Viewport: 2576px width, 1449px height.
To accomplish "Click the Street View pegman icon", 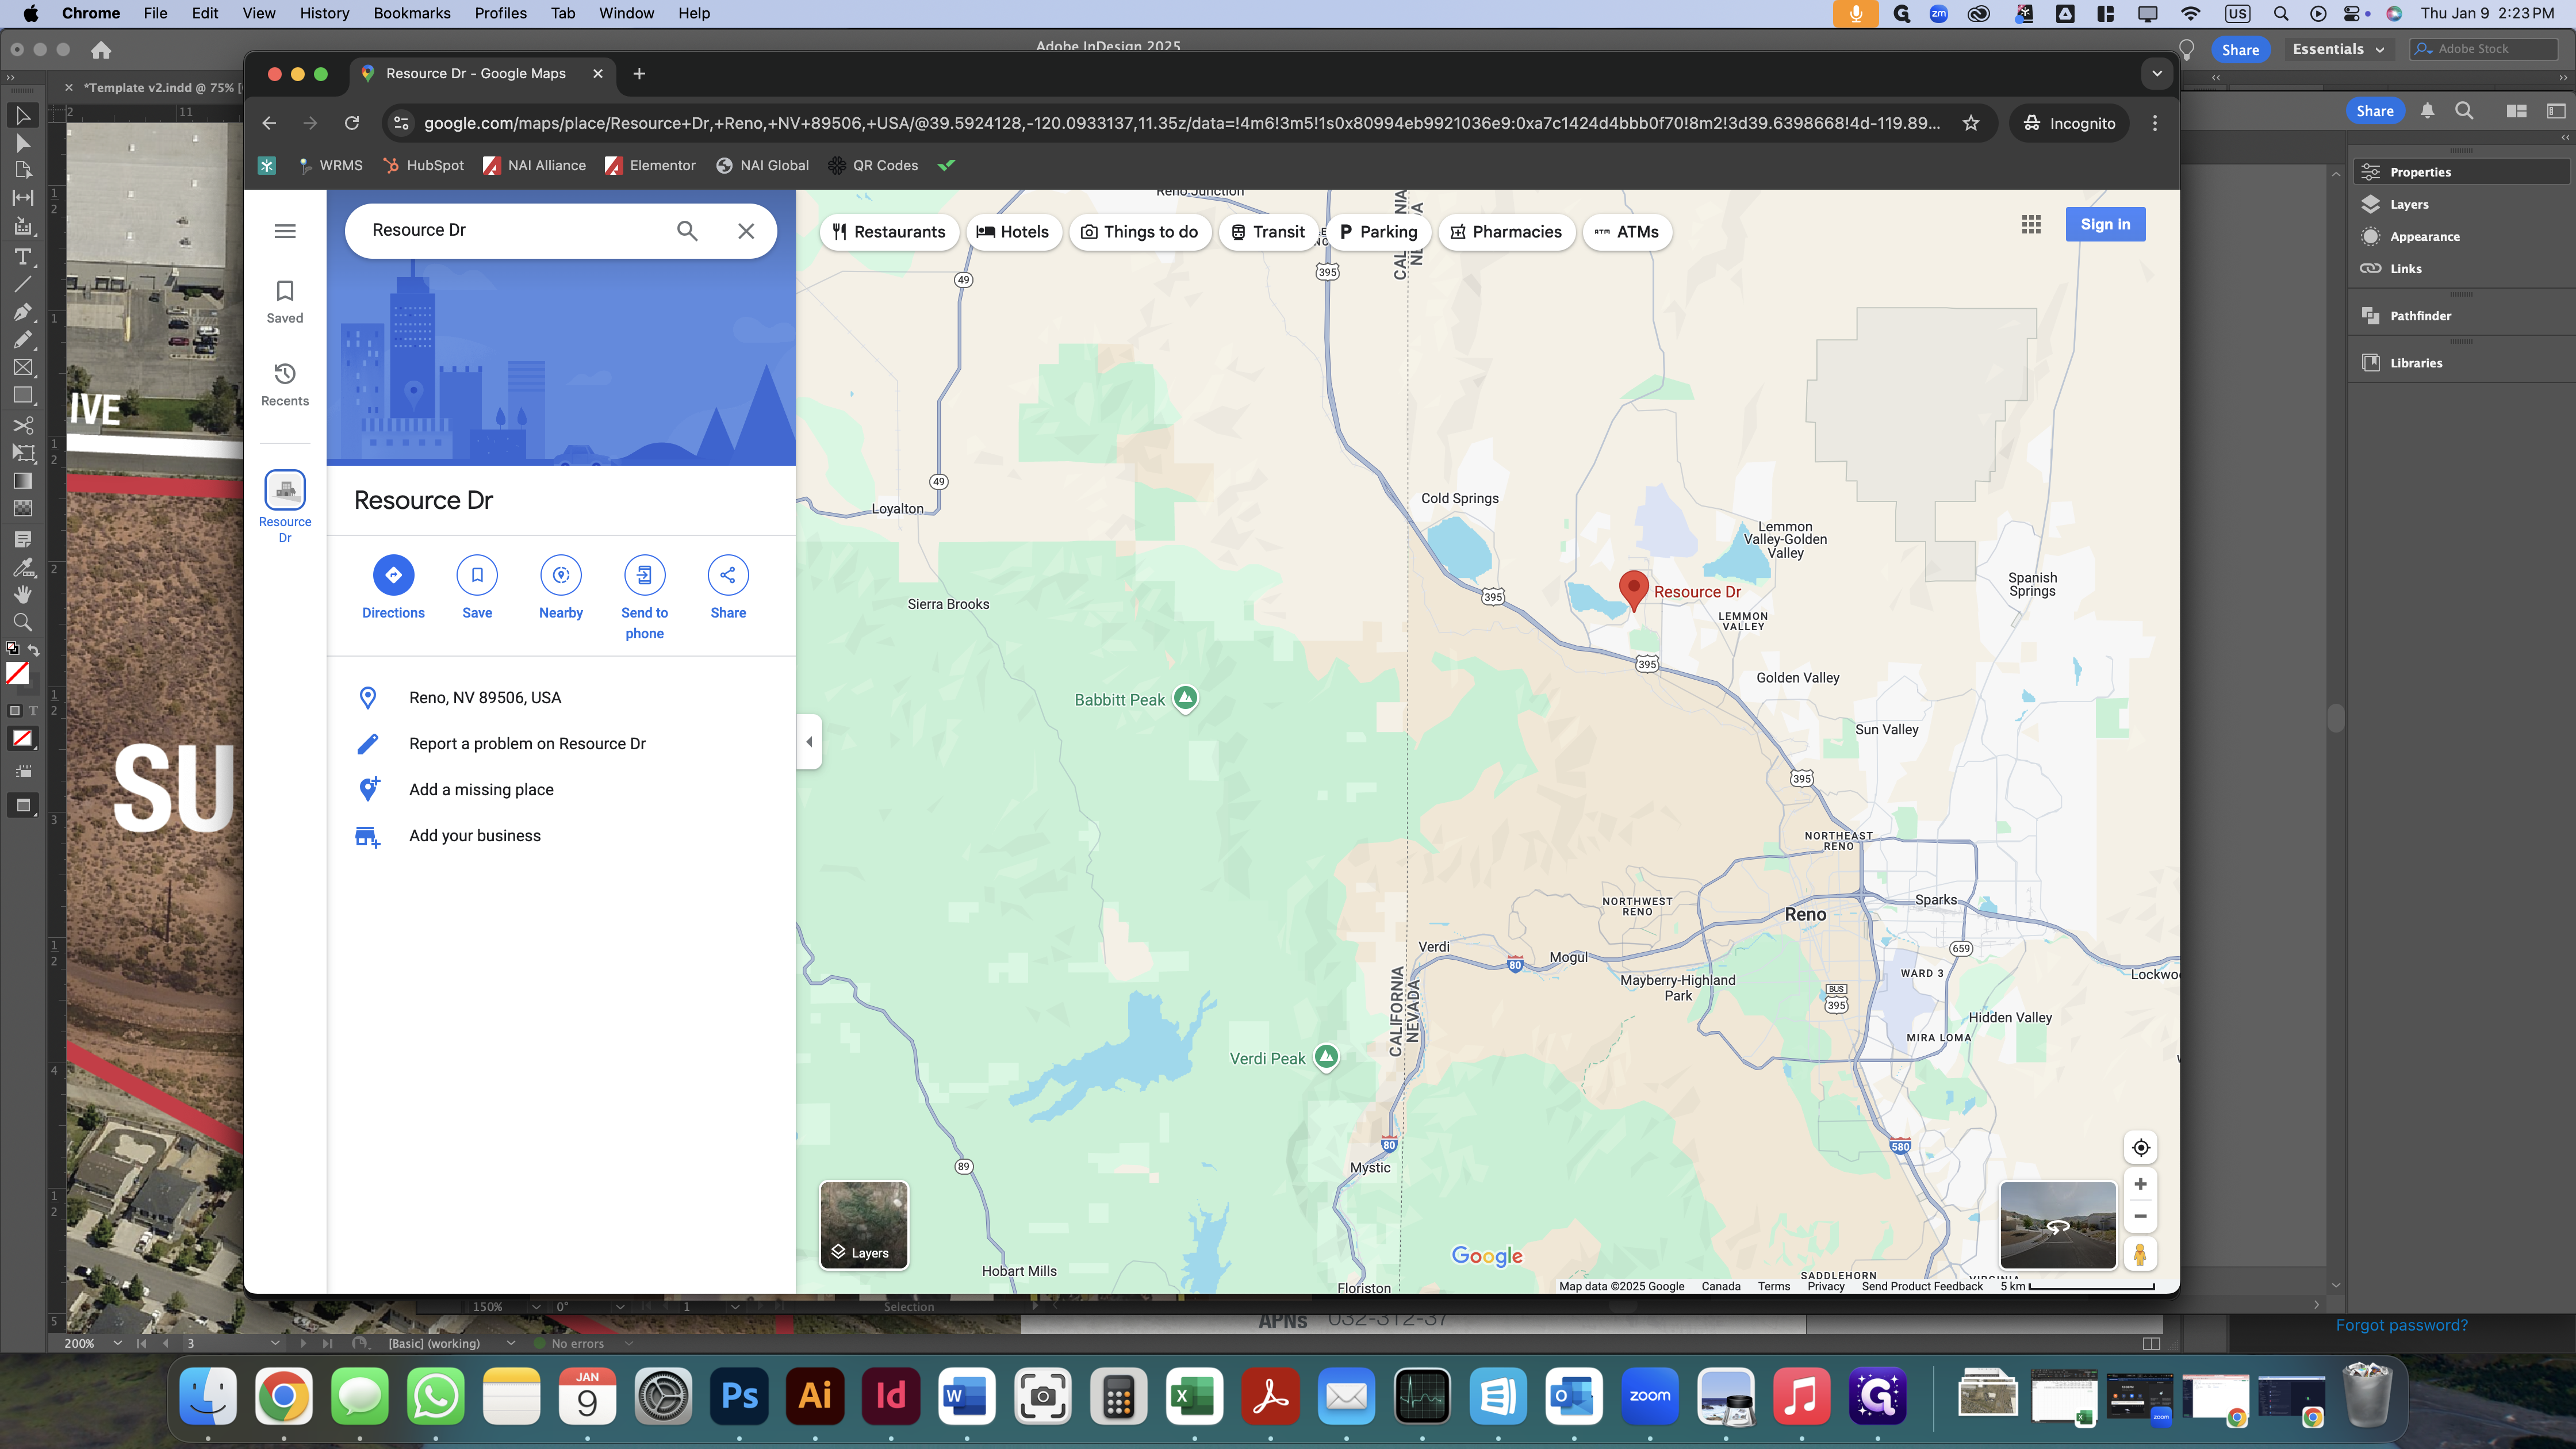I will [x=2140, y=1254].
